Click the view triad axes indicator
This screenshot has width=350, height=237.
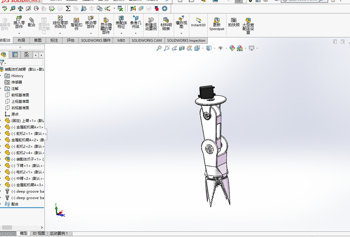pos(60,210)
